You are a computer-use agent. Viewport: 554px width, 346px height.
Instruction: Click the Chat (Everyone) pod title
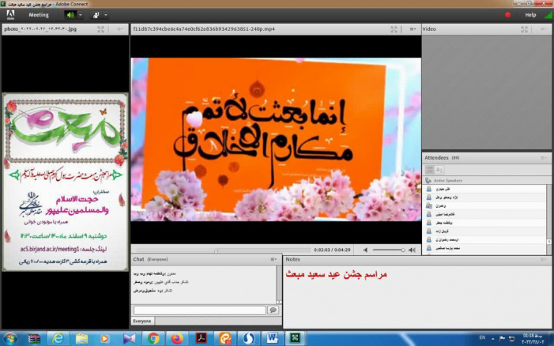point(150,259)
